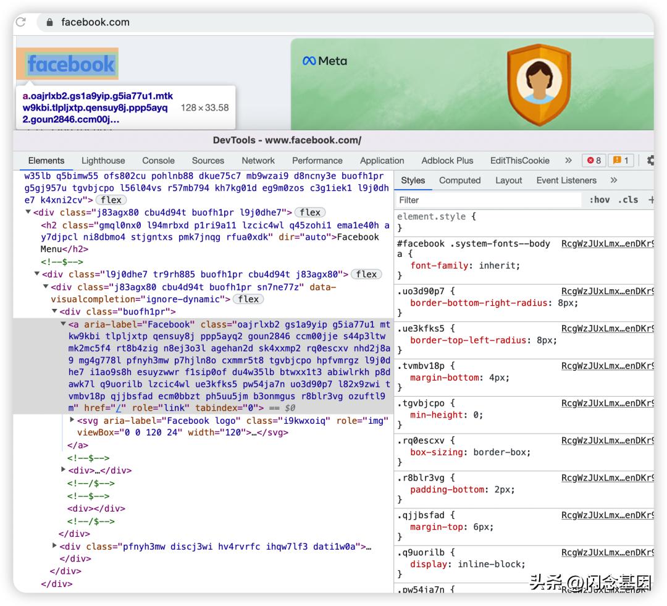
Task: Click the Filter styles input field
Action: pos(488,200)
